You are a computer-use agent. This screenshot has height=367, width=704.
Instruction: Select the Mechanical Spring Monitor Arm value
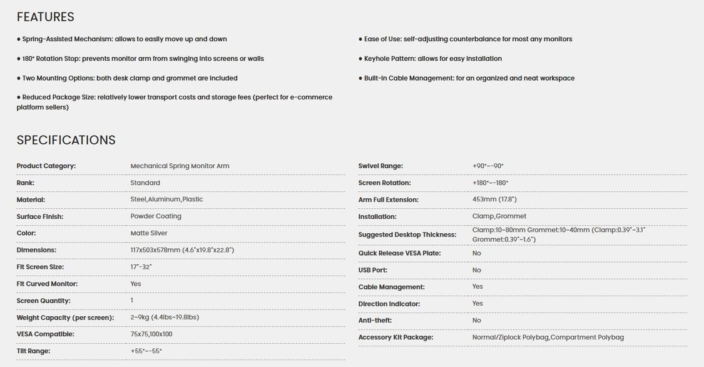(180, 166)
